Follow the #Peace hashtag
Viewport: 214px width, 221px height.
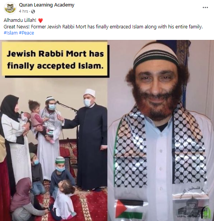(27, 33)
